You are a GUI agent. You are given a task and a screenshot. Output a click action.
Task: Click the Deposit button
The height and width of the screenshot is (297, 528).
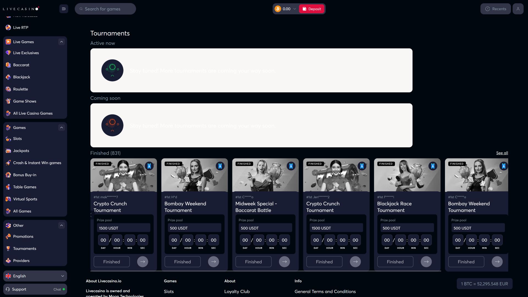tap(312, 9)
